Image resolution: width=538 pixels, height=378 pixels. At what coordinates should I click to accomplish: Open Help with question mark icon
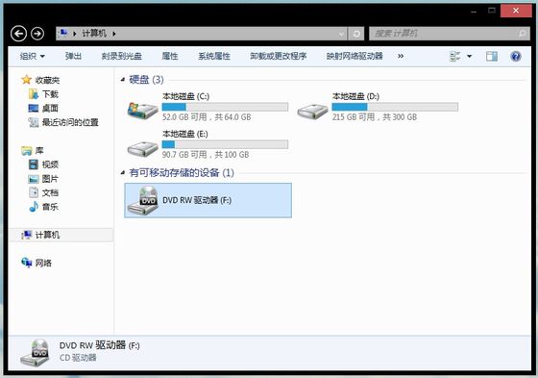(x=515, y=56)
